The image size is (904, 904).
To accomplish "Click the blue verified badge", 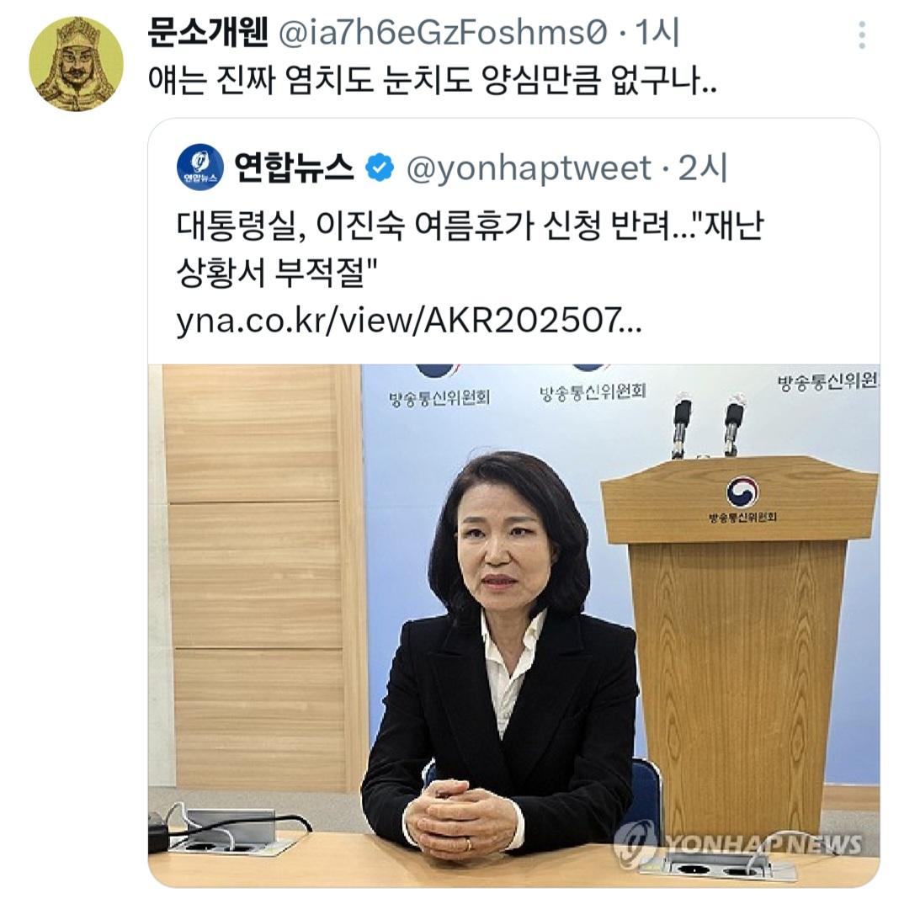I will [x=380, y=168].
